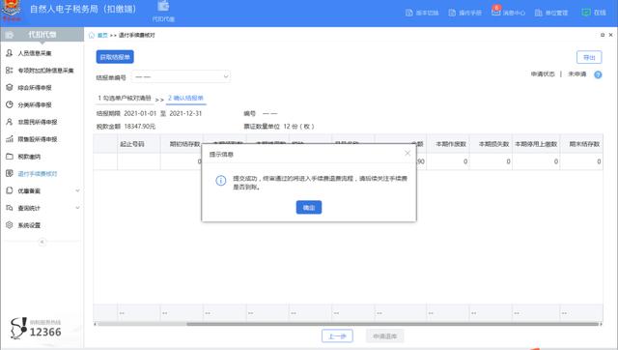Click the 导出 export button

[x=589, y=57]
